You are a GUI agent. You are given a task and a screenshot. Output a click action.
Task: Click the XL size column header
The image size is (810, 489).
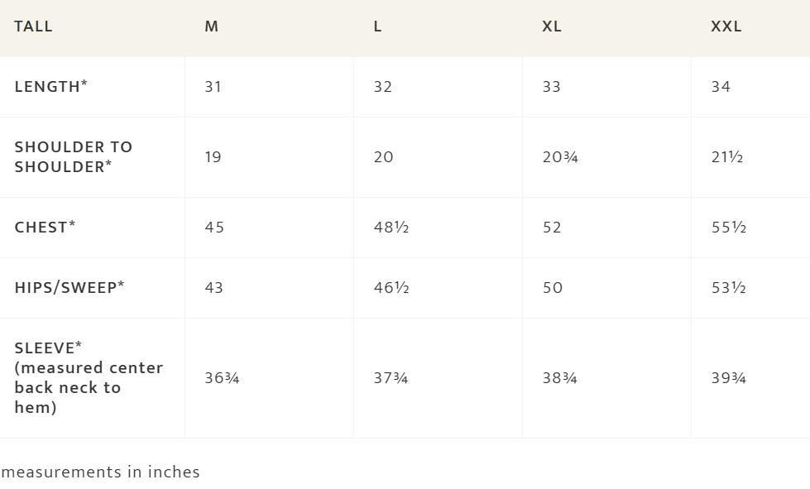point(552,26)
